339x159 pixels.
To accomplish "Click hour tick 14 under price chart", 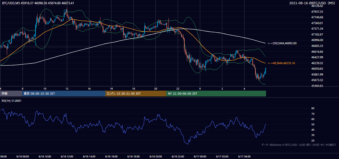I will tap(89, 89).
